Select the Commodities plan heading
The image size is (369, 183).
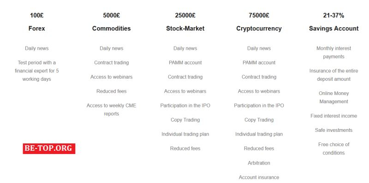tap(111, 29)
